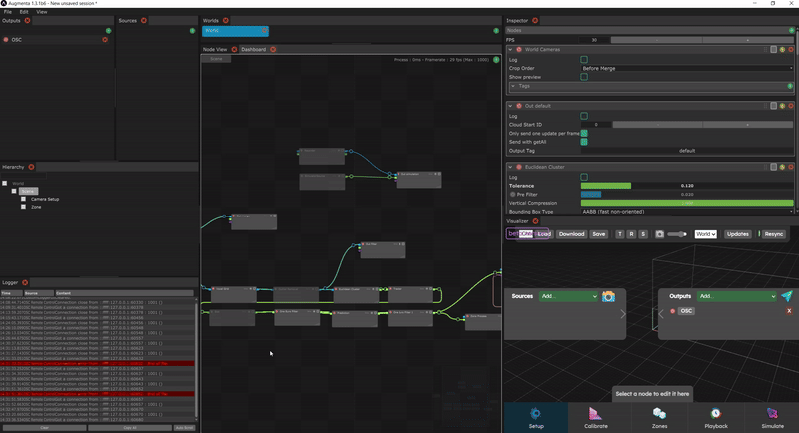
Task: Switch to the Zones mode icon
Action: point(659,416)
